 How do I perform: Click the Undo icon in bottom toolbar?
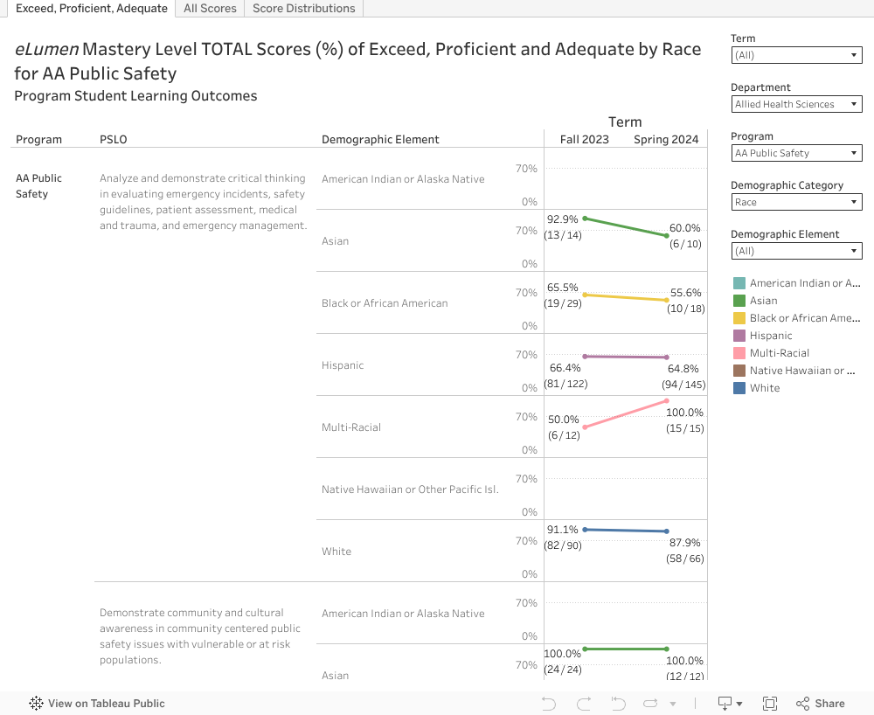549,704
